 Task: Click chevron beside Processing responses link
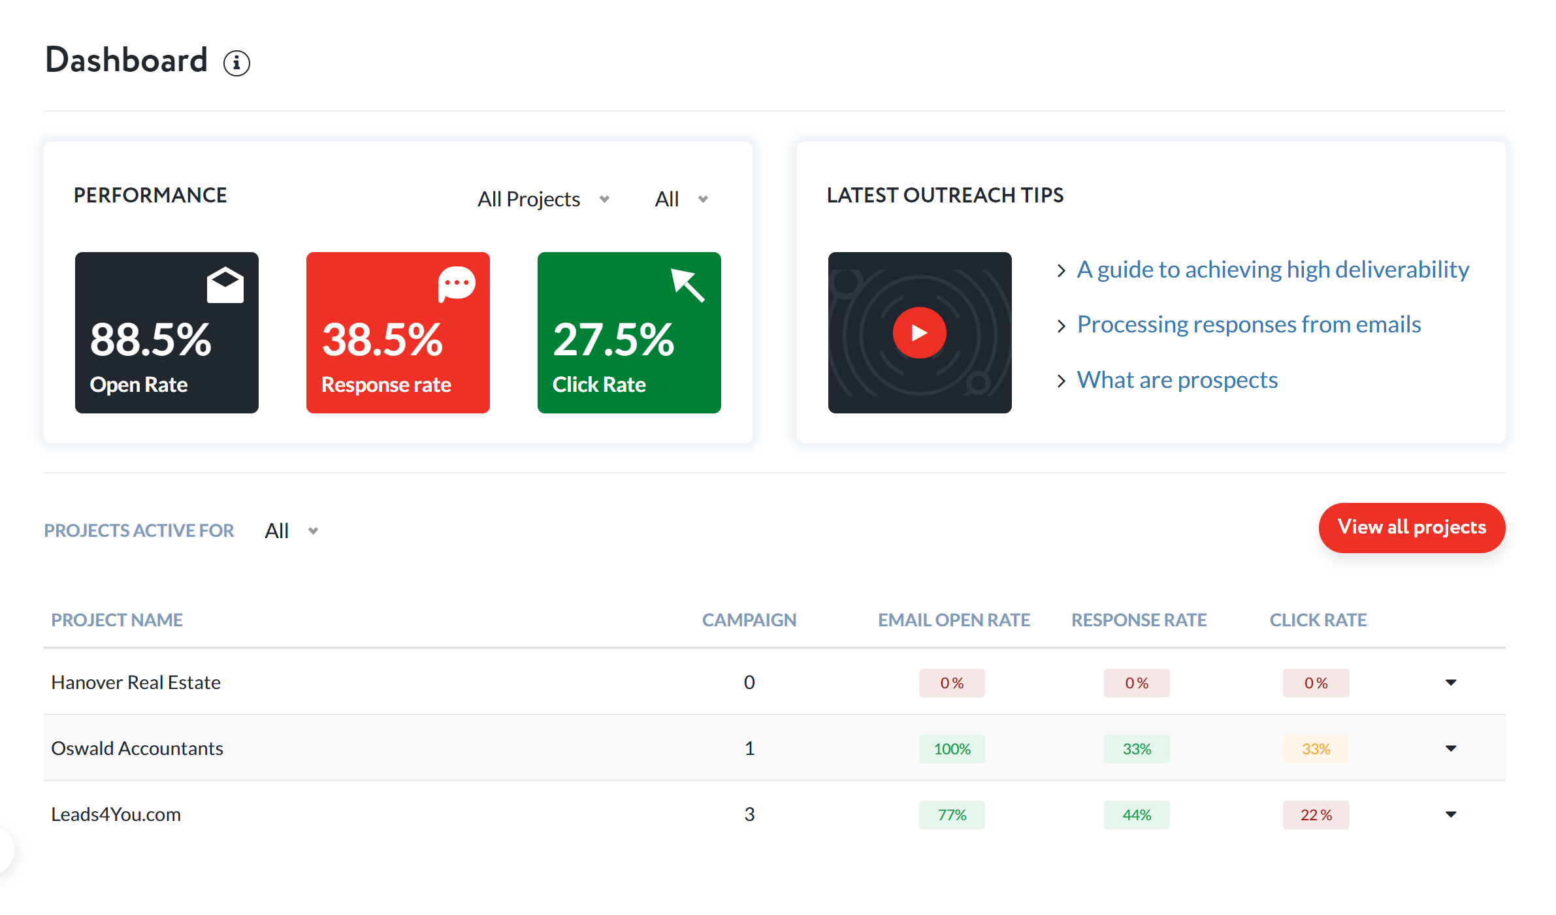coord(1062,325)
